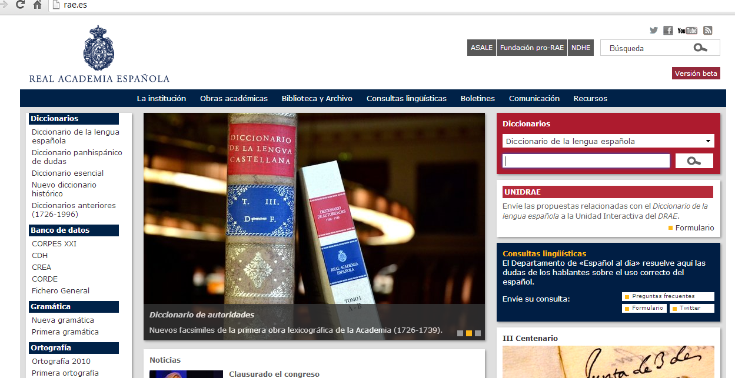Open the CREA sidebar link
The image size is (735, 378).
(41, 267)
